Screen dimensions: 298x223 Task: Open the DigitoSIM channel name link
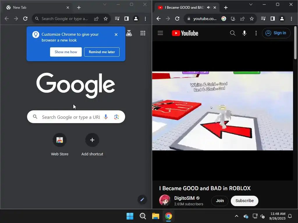click(184, 198)
